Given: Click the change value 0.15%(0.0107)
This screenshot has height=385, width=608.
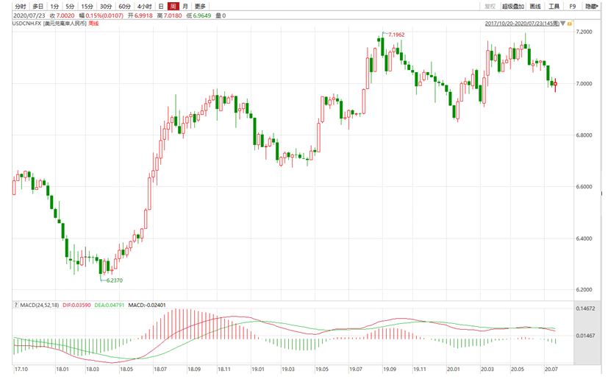Looking at the screenshot, I should (104, 15).
